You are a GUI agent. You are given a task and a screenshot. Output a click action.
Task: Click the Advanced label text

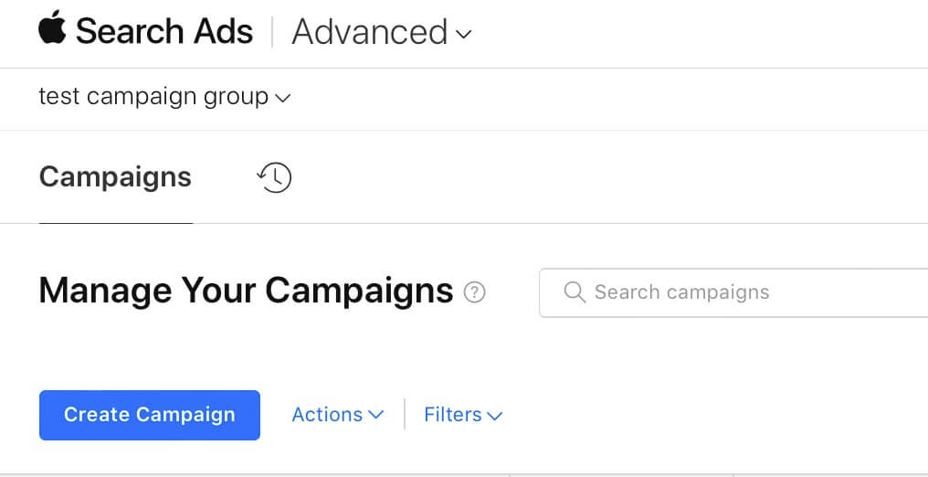click(369, 33)
